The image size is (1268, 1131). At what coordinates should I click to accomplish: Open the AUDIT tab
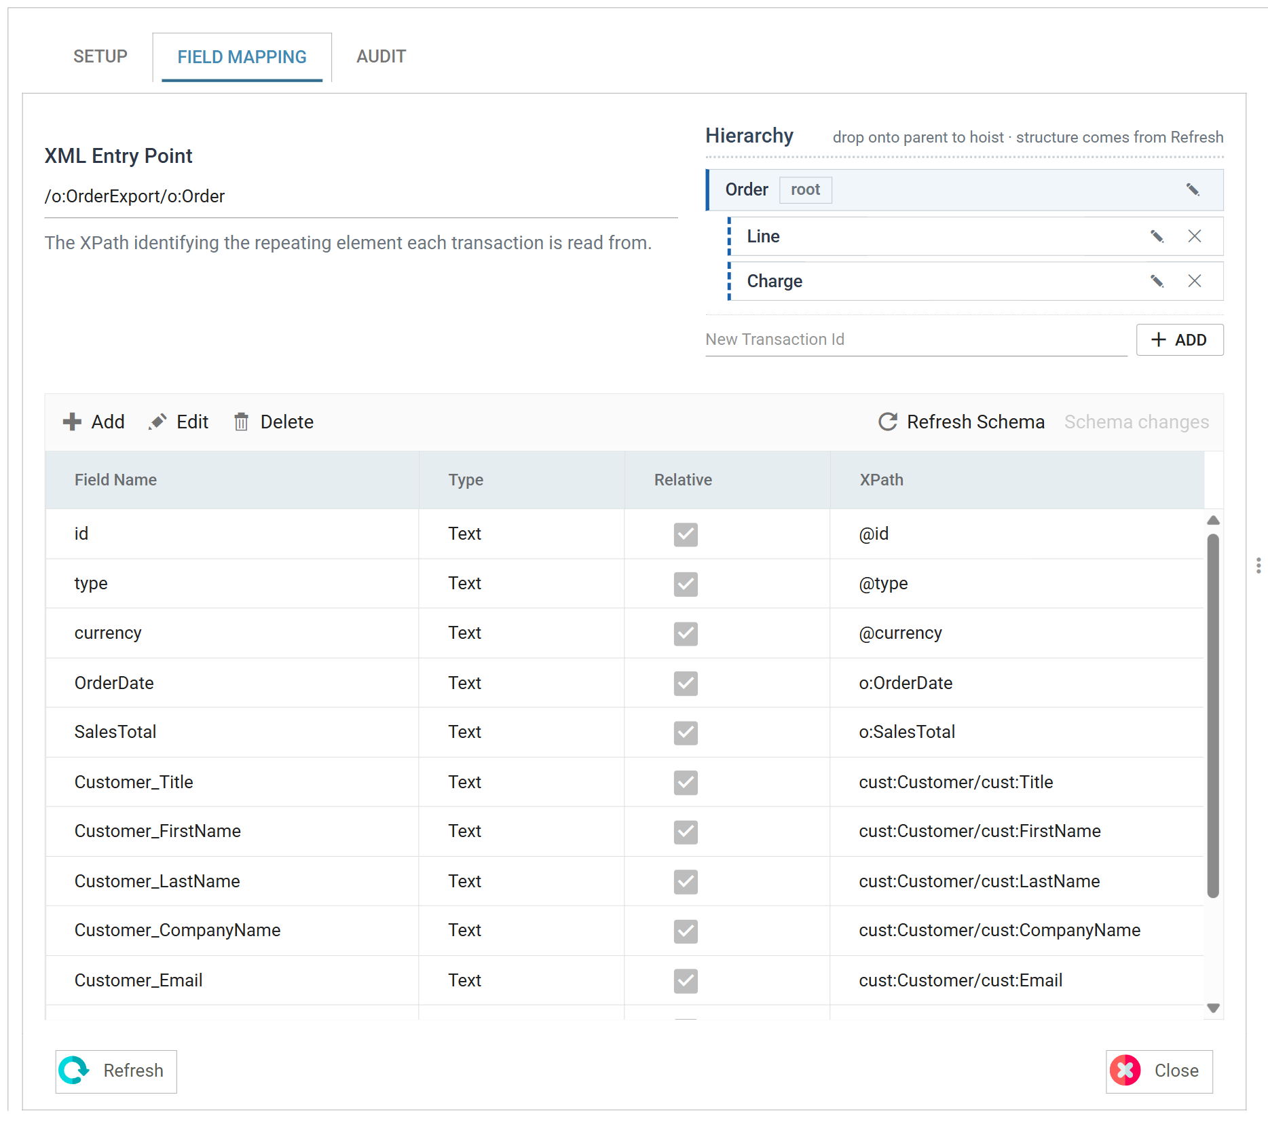[381, 56]
